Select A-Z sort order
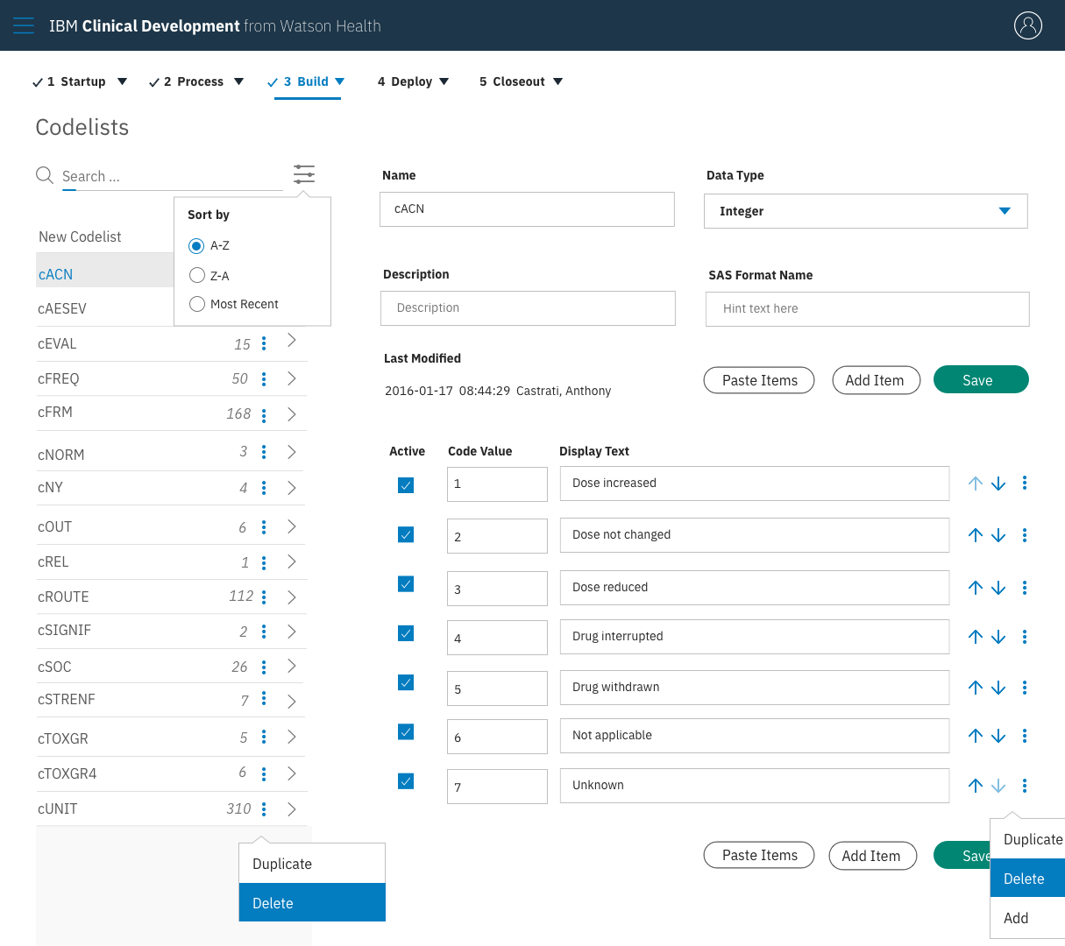Image resolution: width=1065 pixels, height=946 pixels. (196, 246)
